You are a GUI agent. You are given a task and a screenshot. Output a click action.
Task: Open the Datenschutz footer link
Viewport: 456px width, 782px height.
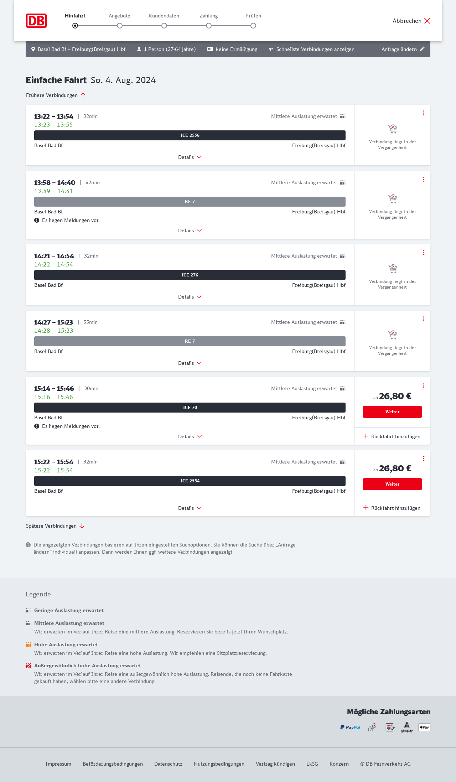pyautogui.click(x=168, y=764)
